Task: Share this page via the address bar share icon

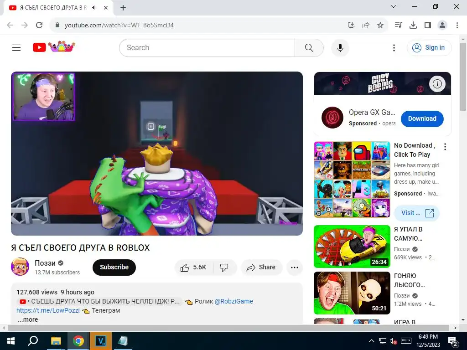Action: [366, 26]
